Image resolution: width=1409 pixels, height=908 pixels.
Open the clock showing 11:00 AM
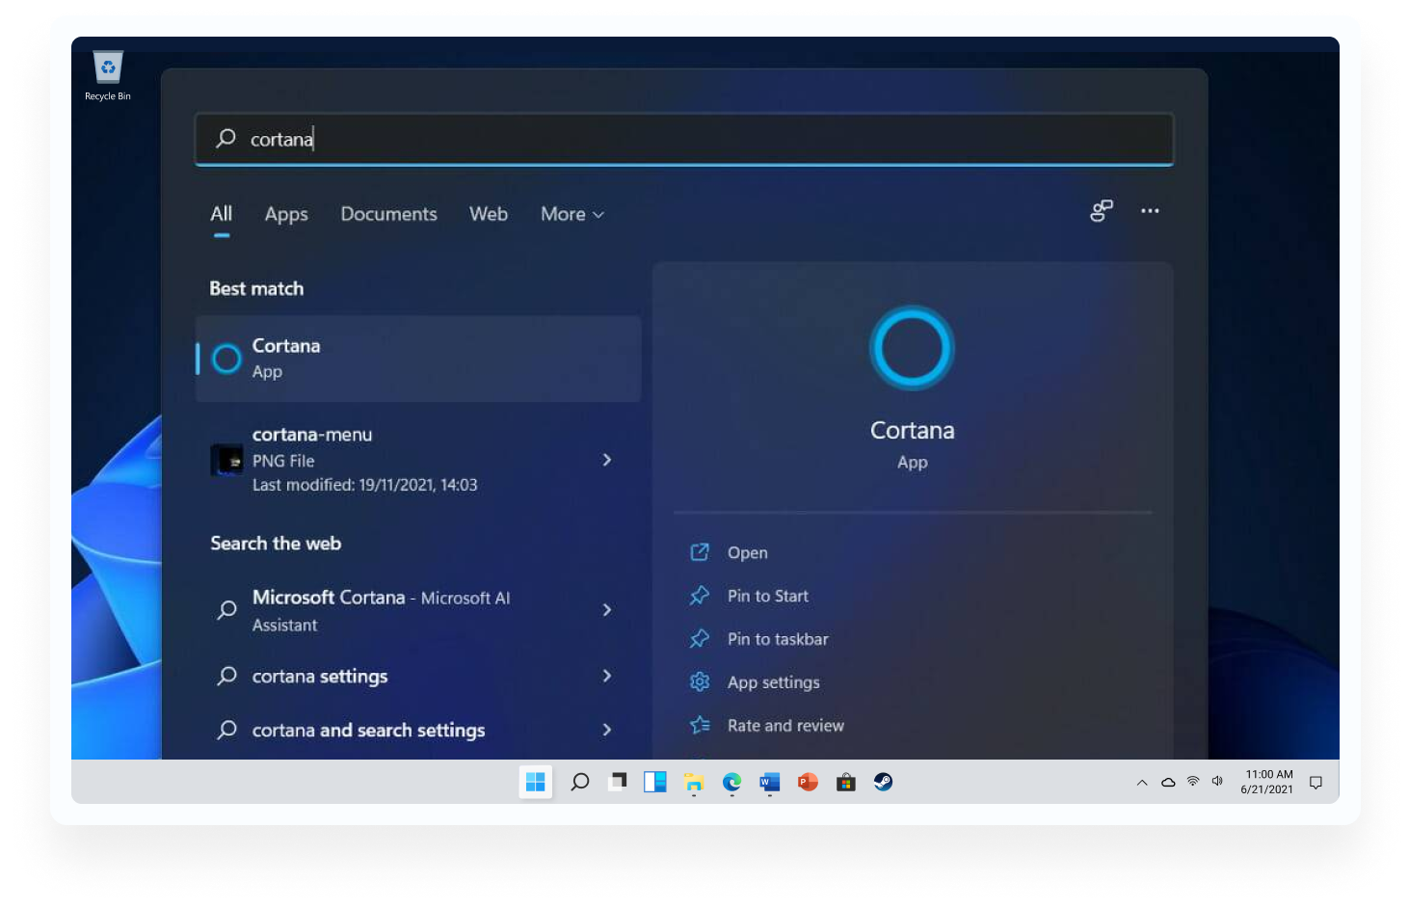click(x=1267, y=782)
